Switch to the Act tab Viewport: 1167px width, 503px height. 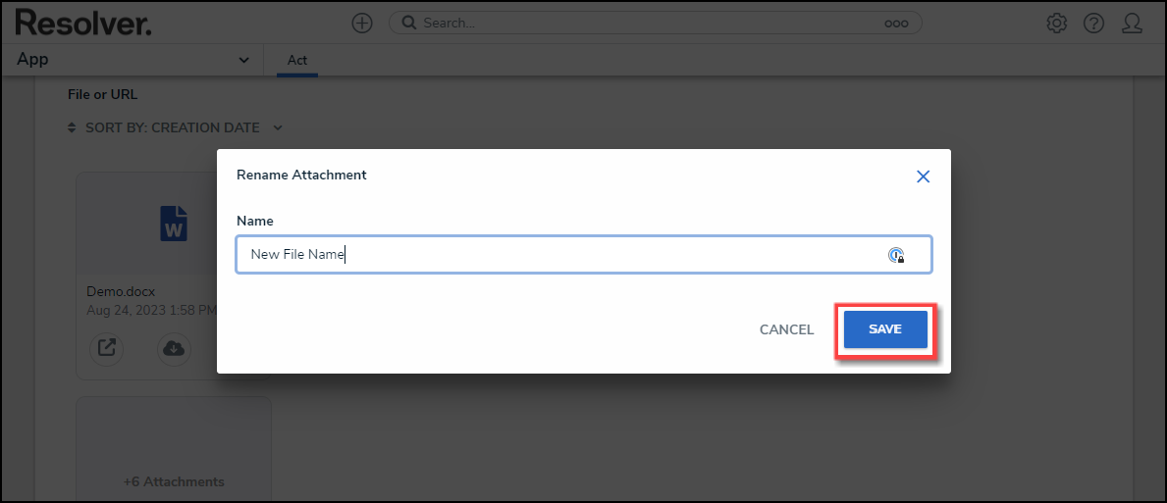point(297,61)
